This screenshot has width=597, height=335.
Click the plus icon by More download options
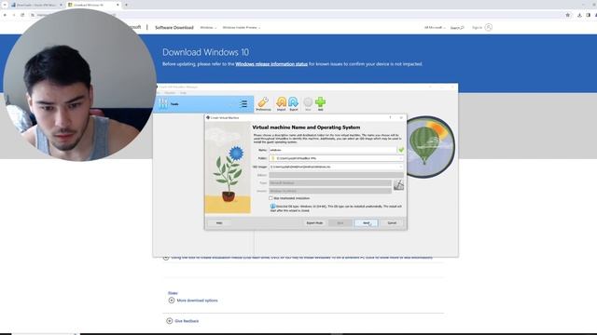pos(172,300)
